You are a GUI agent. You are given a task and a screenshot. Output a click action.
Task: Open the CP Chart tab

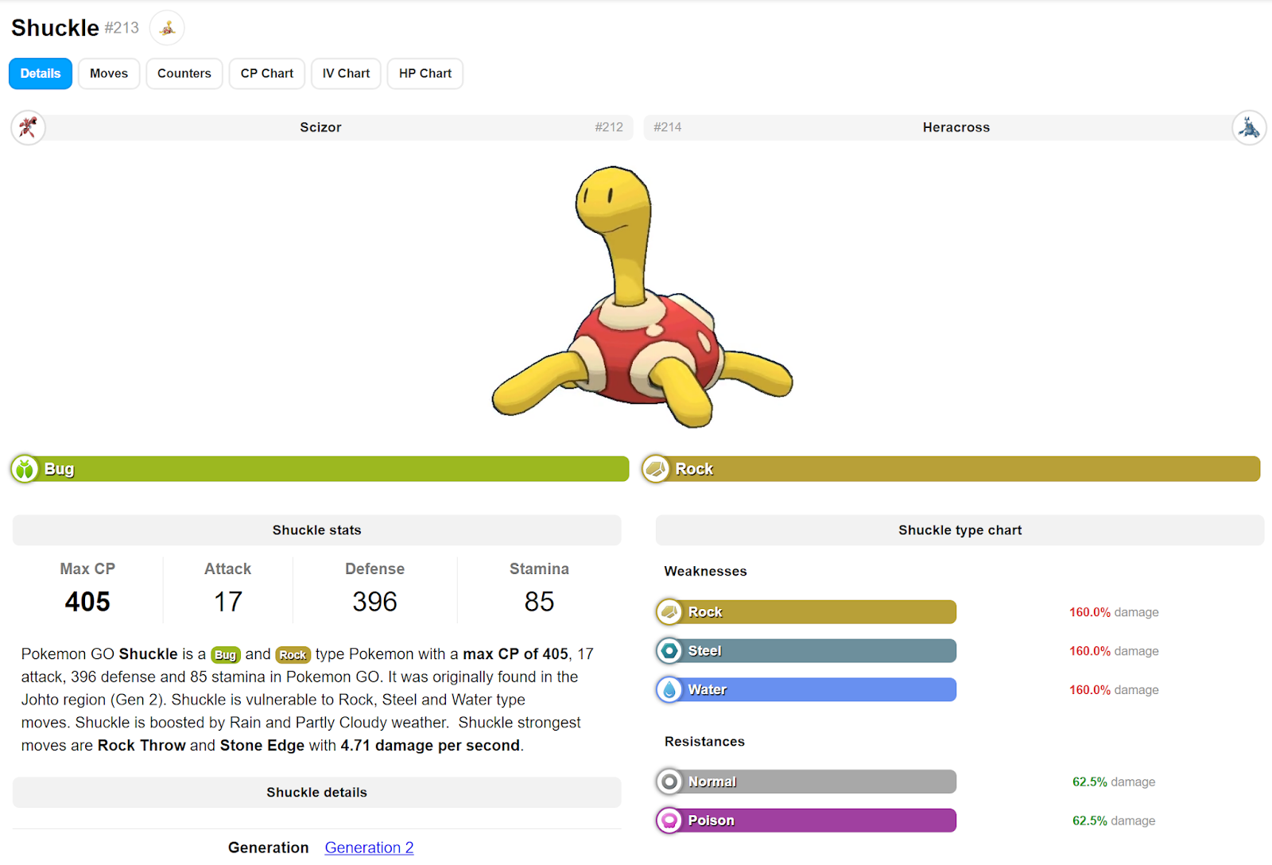[267, 73]
